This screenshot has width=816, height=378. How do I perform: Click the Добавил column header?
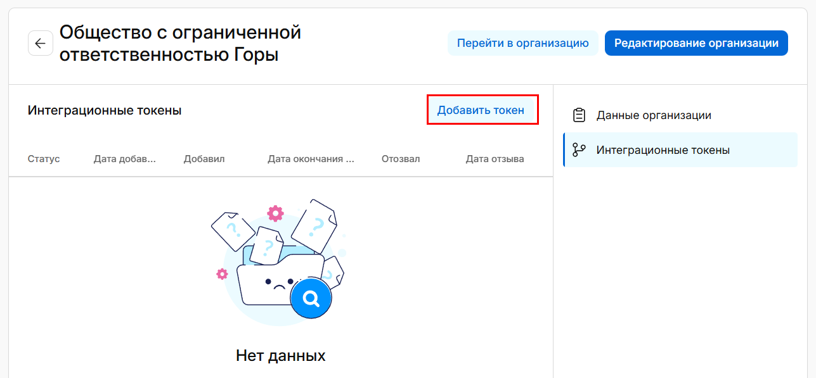click(204, 159)
